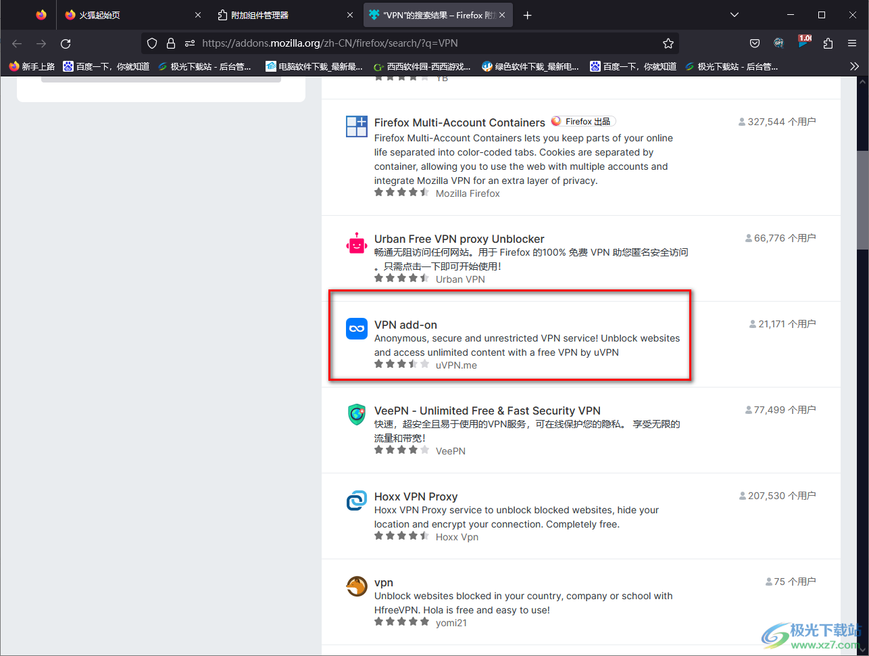Click the Firefox Multi-Account Containers icon
The width and height of the screenshot is (869, 656).
click(356, 126)
